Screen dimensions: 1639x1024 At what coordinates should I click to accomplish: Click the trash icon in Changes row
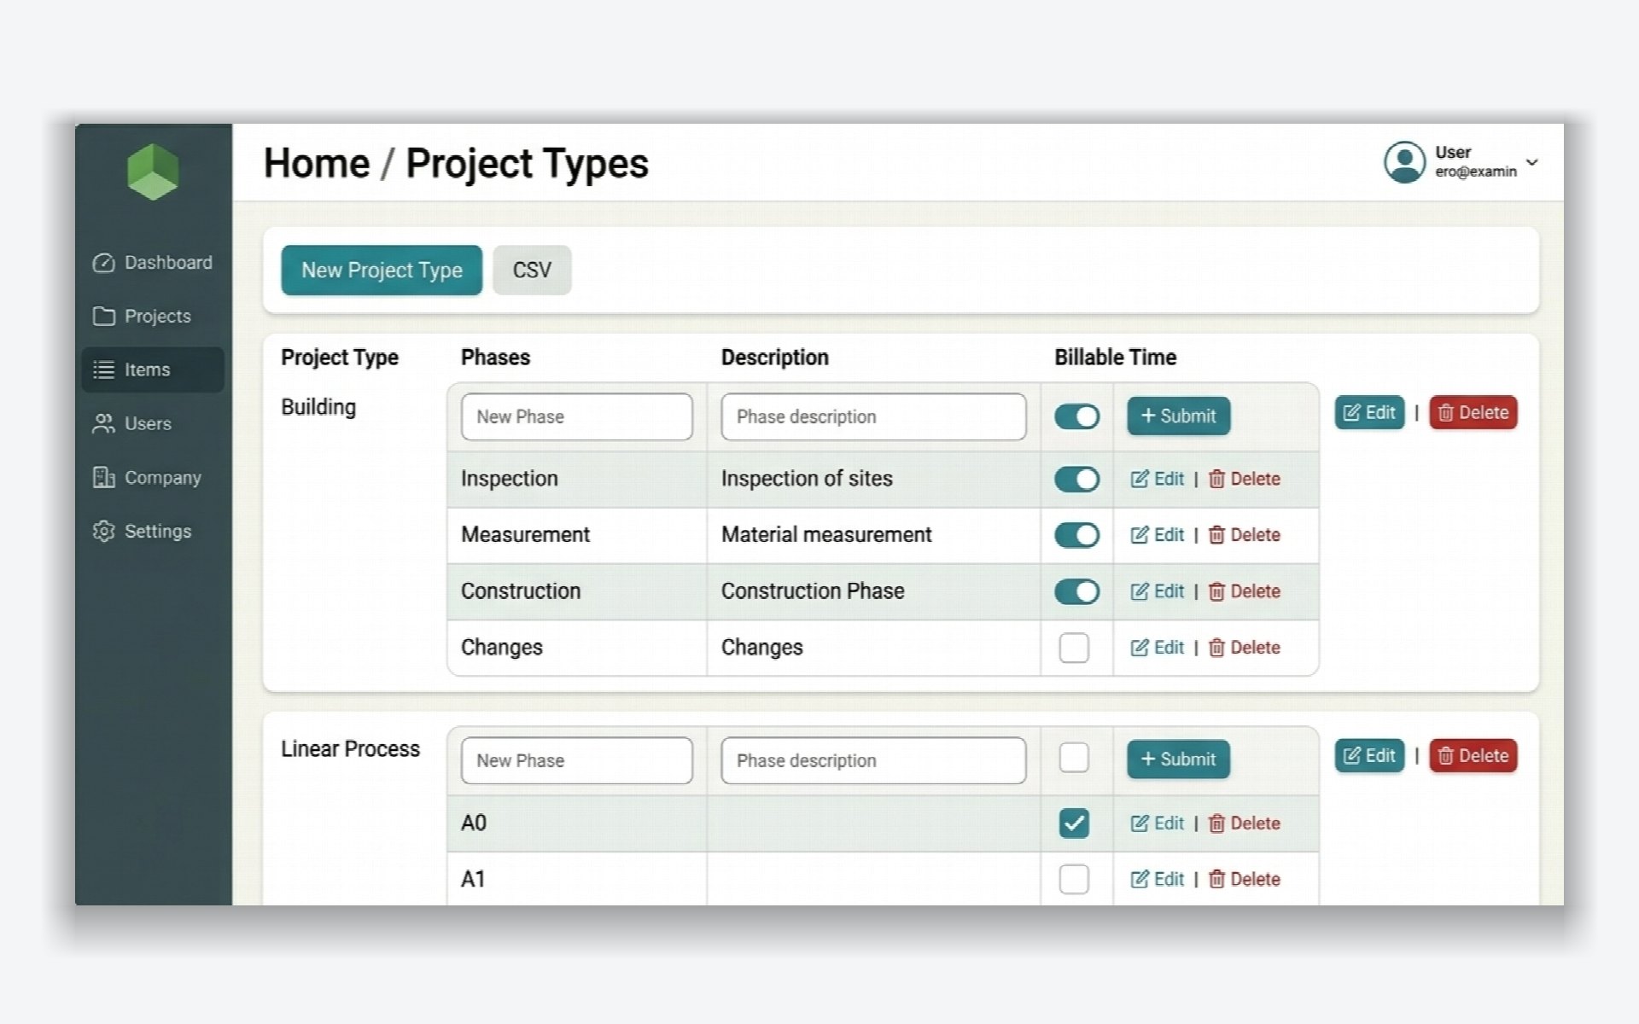pyautogui.click(x=1216, y=648)
